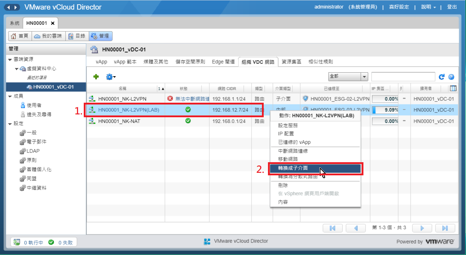Viewport: 466px width, 255px height.
Task: Go to the next page button
Action: 422,228
